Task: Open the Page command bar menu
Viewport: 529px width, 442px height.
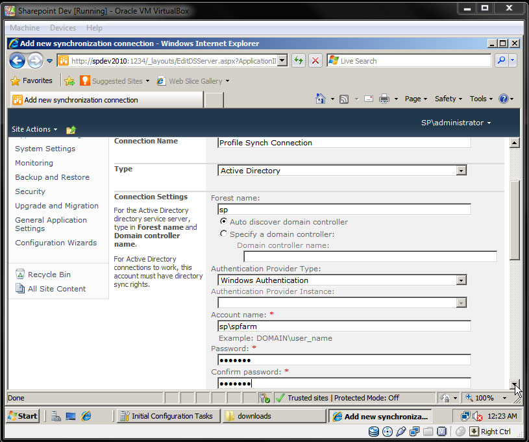Action: (x=416, y=99)
